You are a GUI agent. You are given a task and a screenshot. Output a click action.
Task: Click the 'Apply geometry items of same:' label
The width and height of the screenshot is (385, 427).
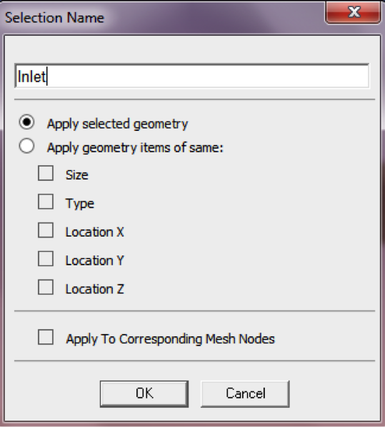[135, 148]
